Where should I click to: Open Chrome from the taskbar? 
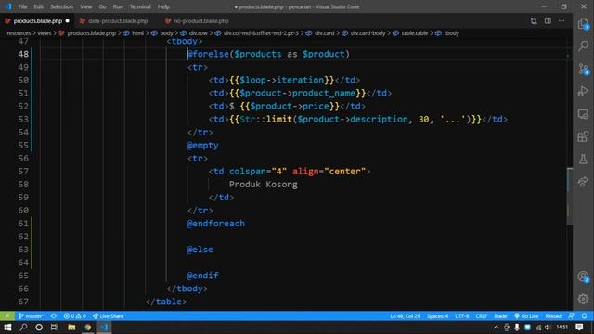point(88,328)
